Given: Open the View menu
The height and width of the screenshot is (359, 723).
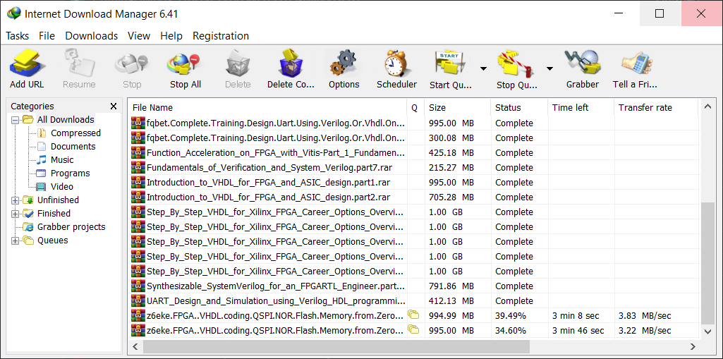Looking at the screenshot, I should click(x=139, y=36).
